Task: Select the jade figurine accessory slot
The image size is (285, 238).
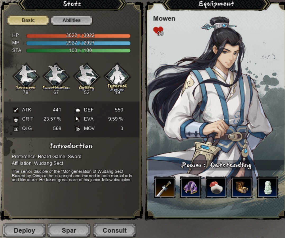Action: [x=267, y=187]
